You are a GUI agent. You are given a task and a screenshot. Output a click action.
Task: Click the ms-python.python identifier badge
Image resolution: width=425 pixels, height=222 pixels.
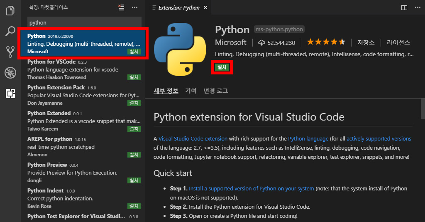click(x=279, y=30)
